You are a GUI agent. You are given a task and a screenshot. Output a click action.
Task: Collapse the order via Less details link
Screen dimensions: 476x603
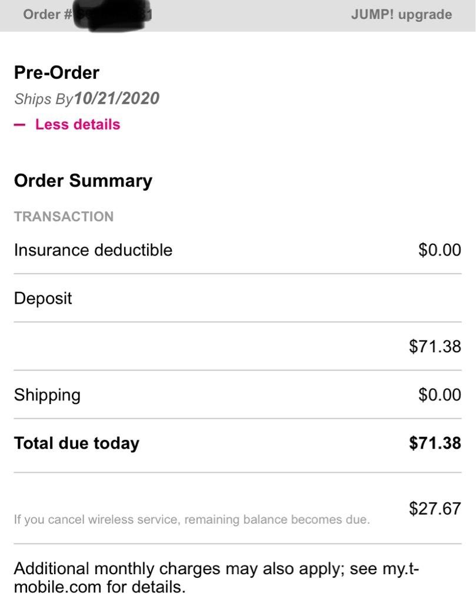pyautogui.click(x=77, y=124)
